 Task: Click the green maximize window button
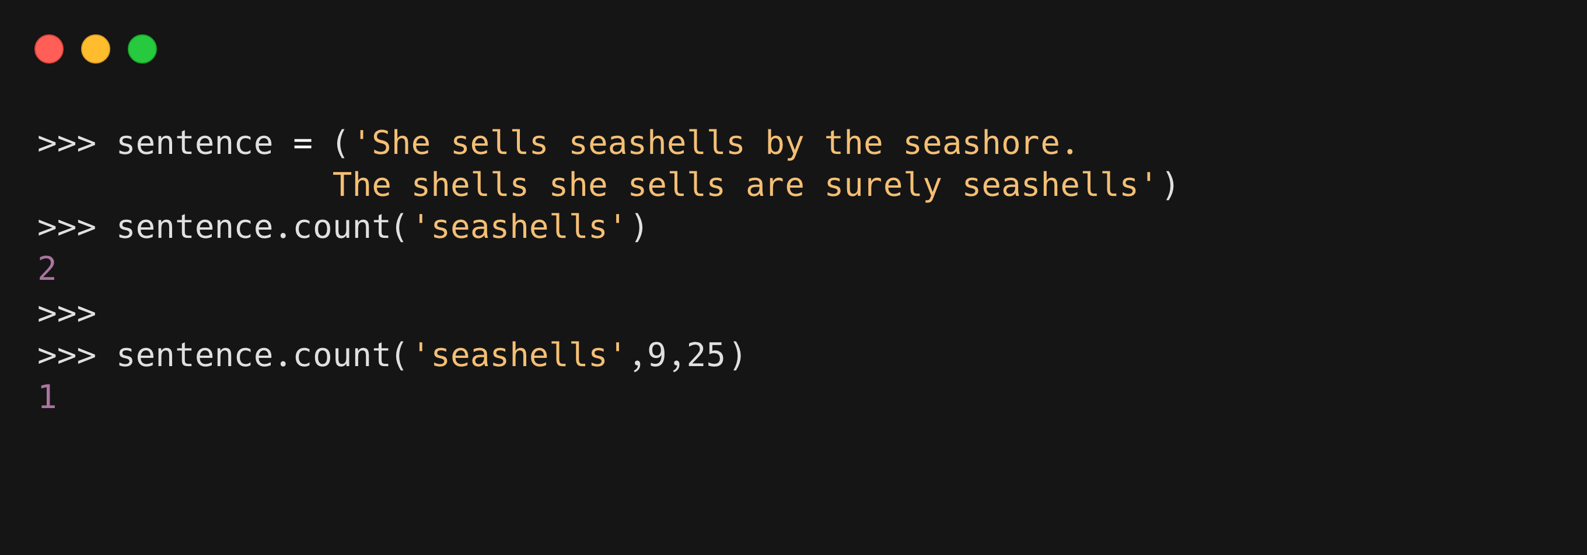(142, 49)
